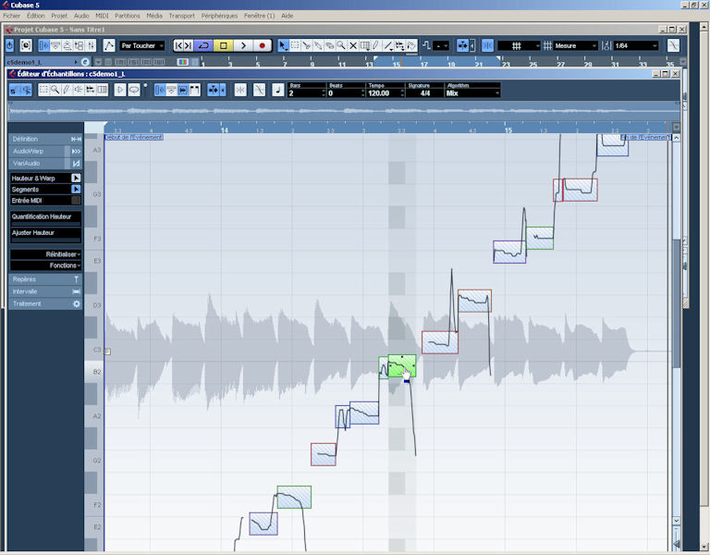
Task: Toggle the Entrée MIDI checkbox button
Action: pyautogui.click(x=76, y=200)
